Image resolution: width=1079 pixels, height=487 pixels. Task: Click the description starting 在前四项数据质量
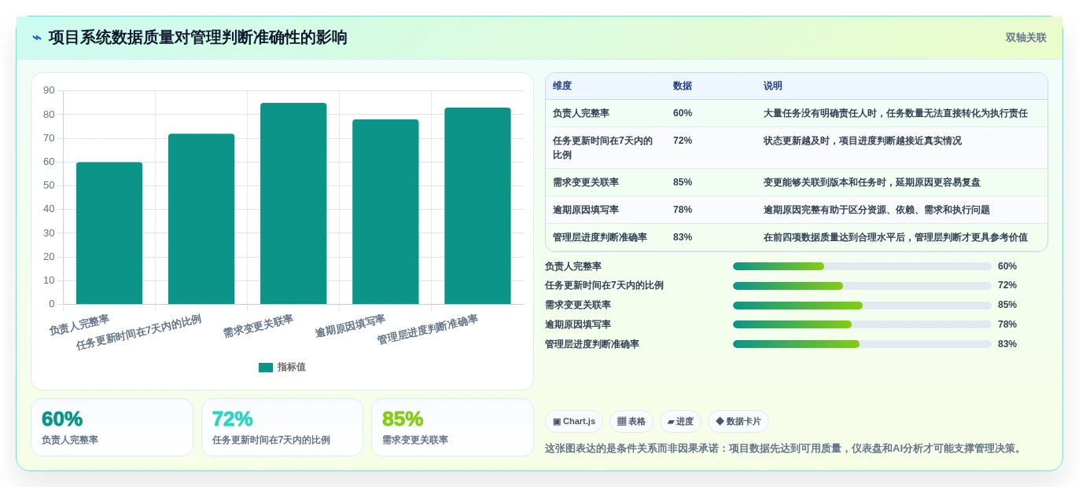coord(895,237)
